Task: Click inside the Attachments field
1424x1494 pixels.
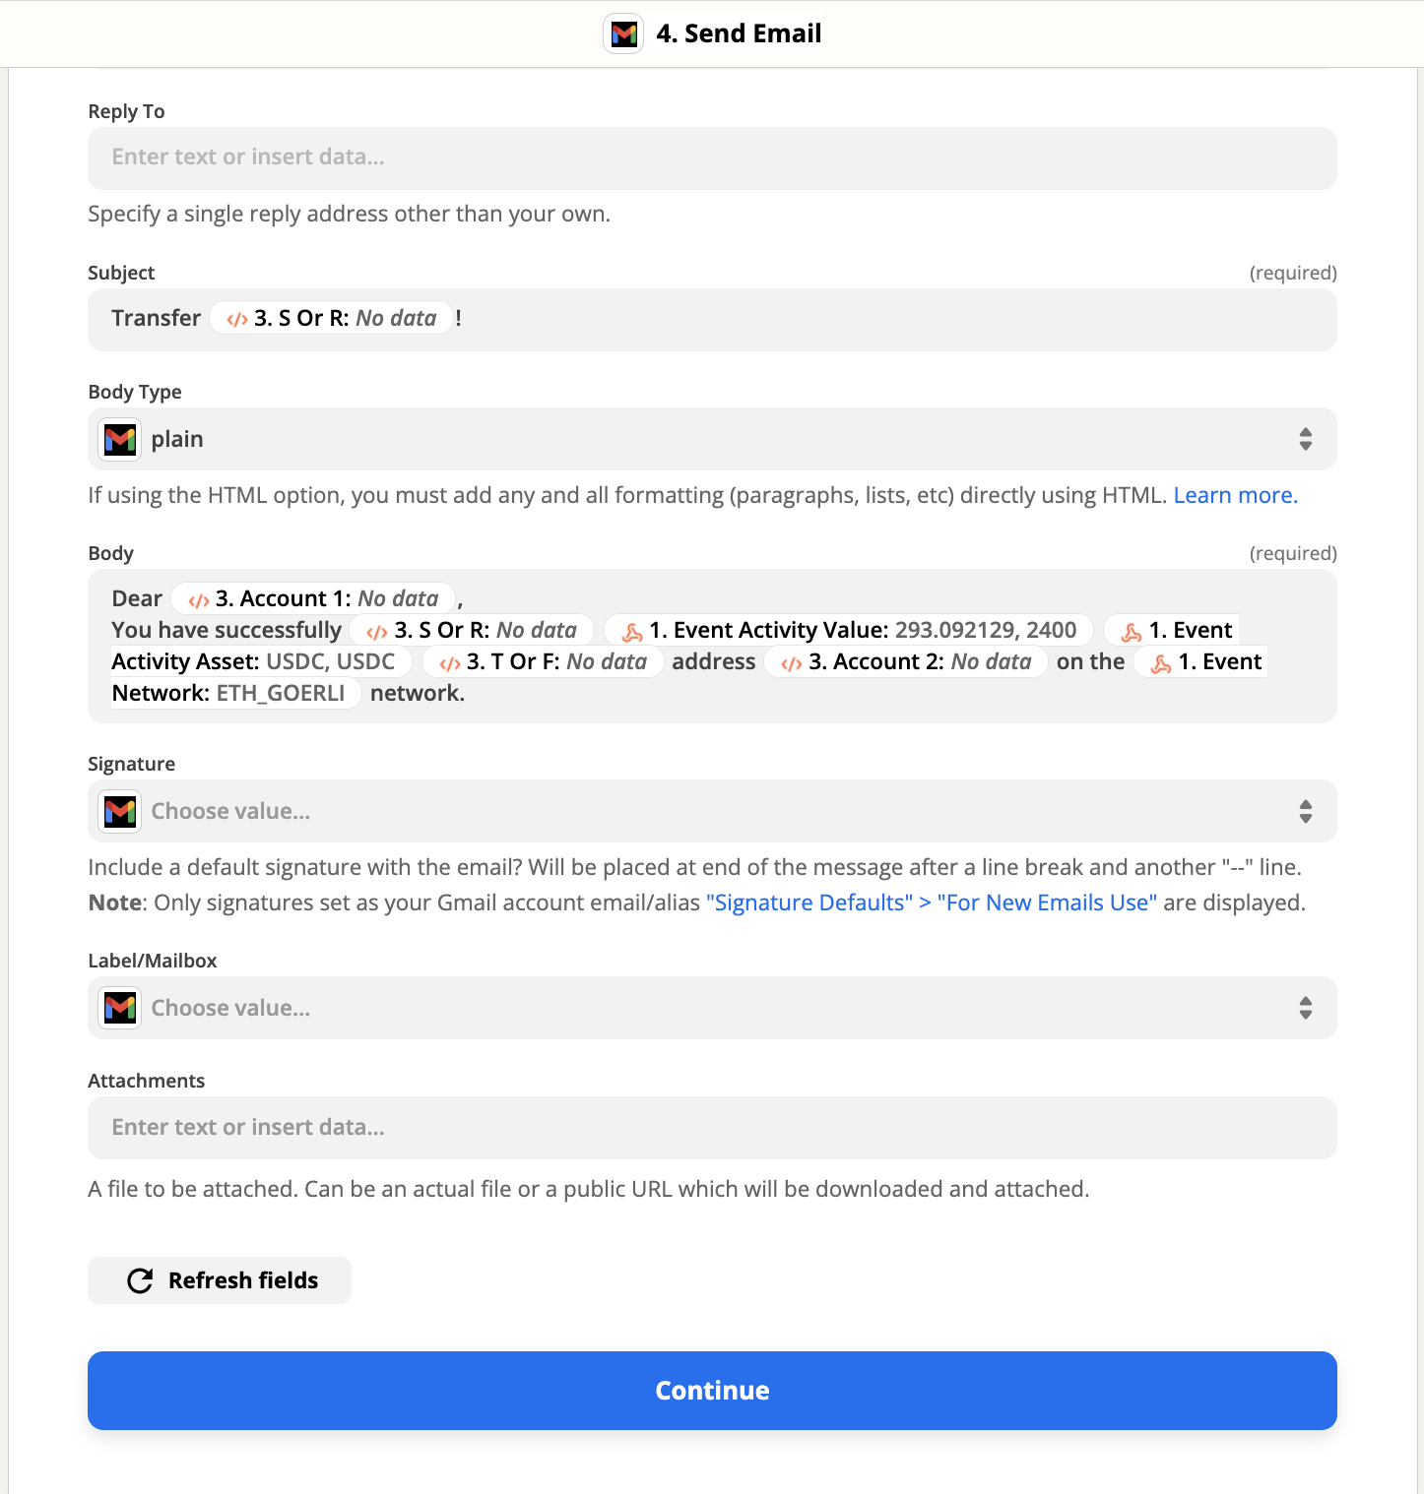Action: tap(711, 1127)
